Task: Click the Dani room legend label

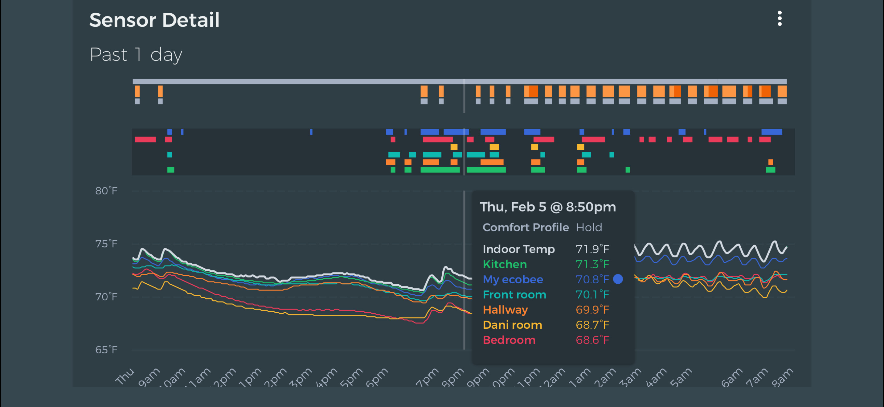Action: point(512,325)
